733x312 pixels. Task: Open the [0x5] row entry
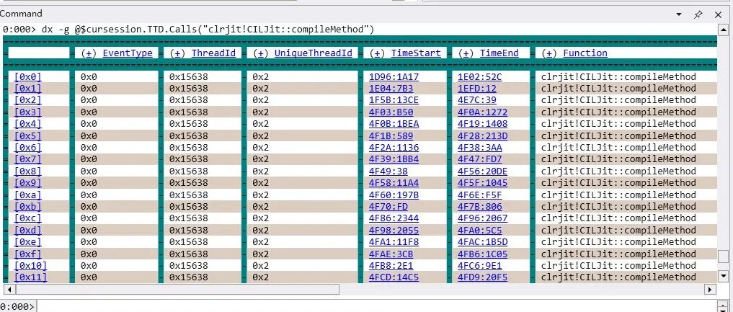point(27,136)
